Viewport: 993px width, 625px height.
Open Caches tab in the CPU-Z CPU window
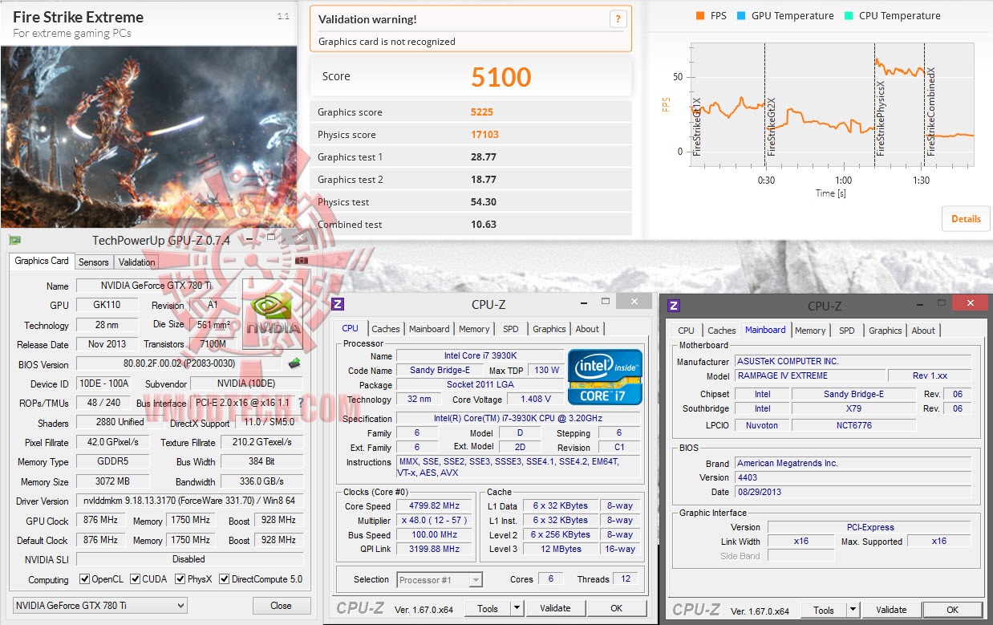[386, 329]
